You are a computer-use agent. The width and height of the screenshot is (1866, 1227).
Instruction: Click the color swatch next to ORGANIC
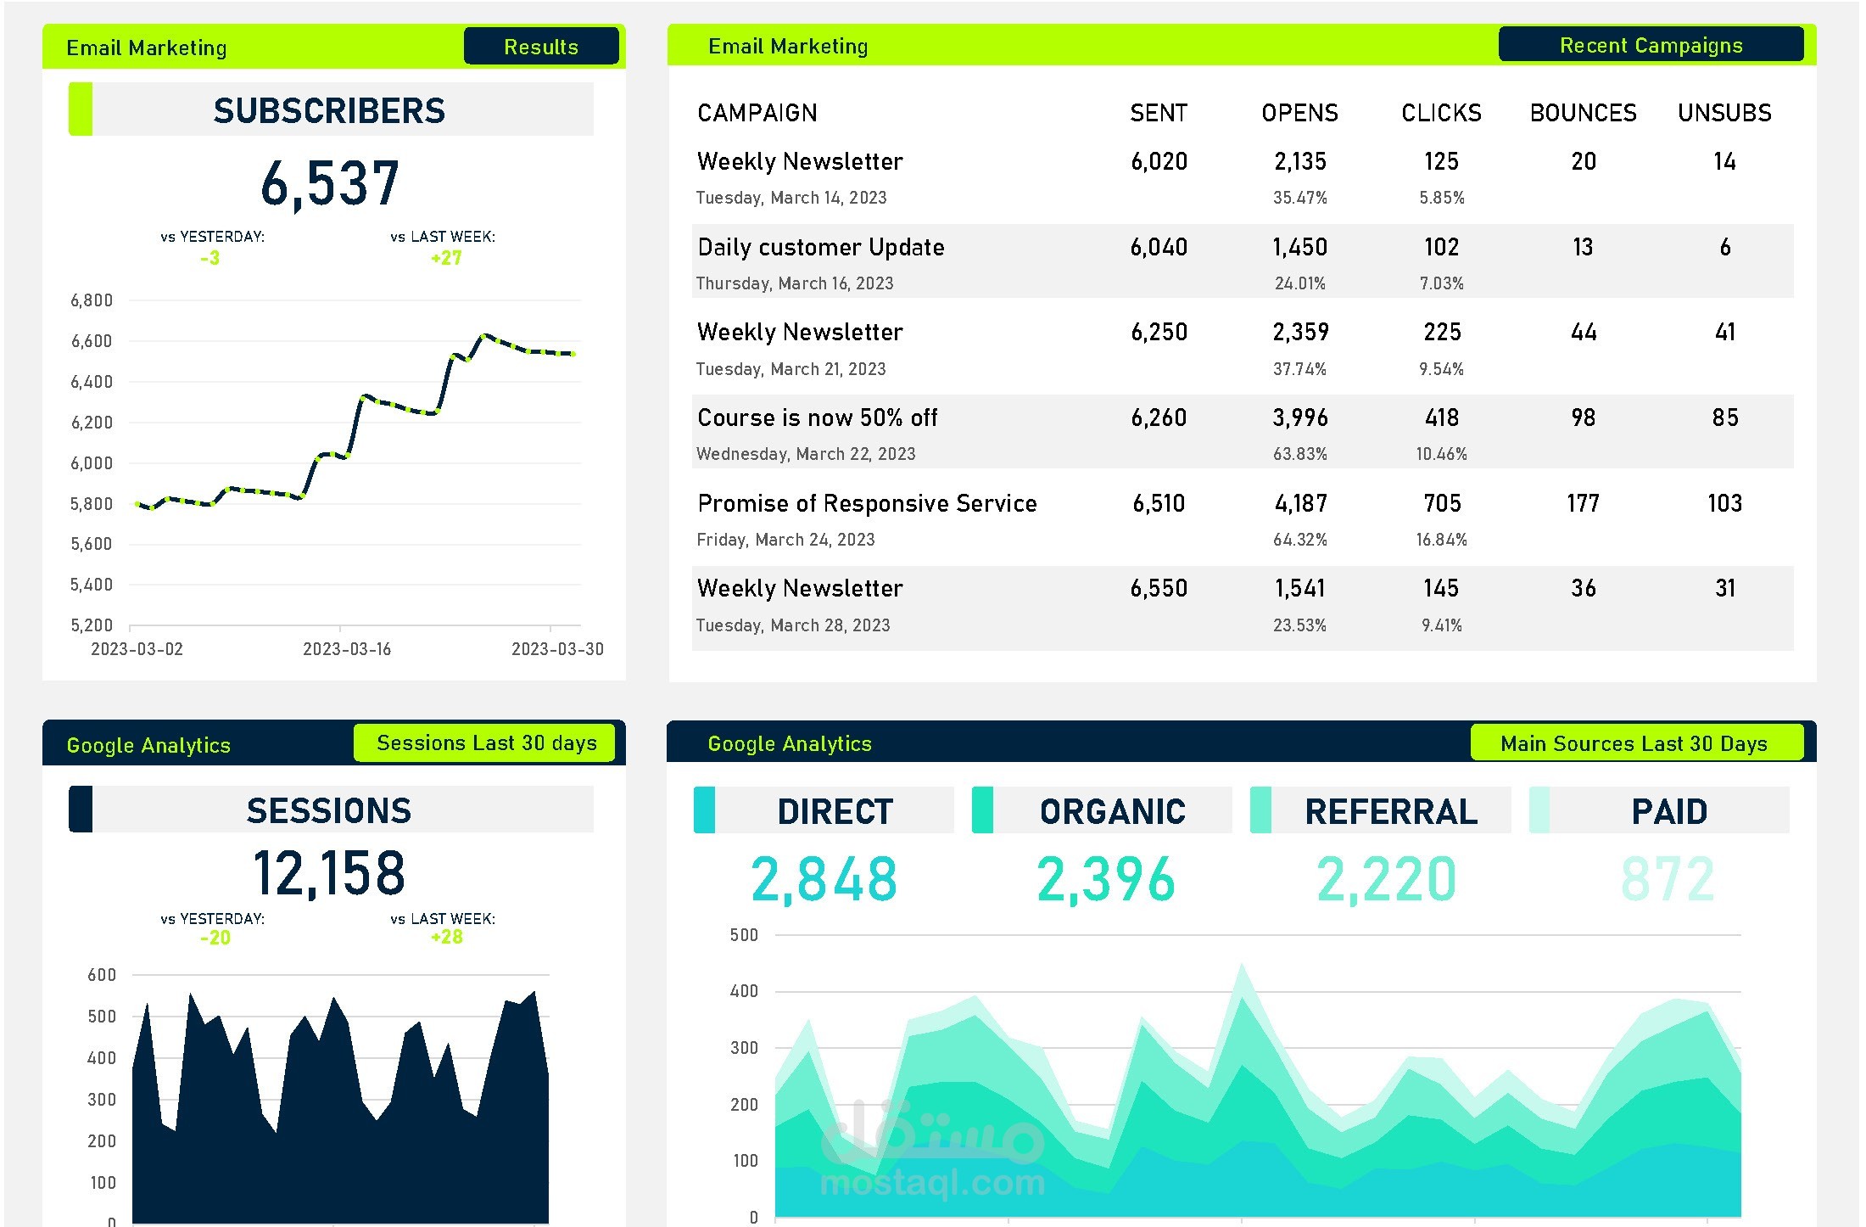[x=982, y=810]
